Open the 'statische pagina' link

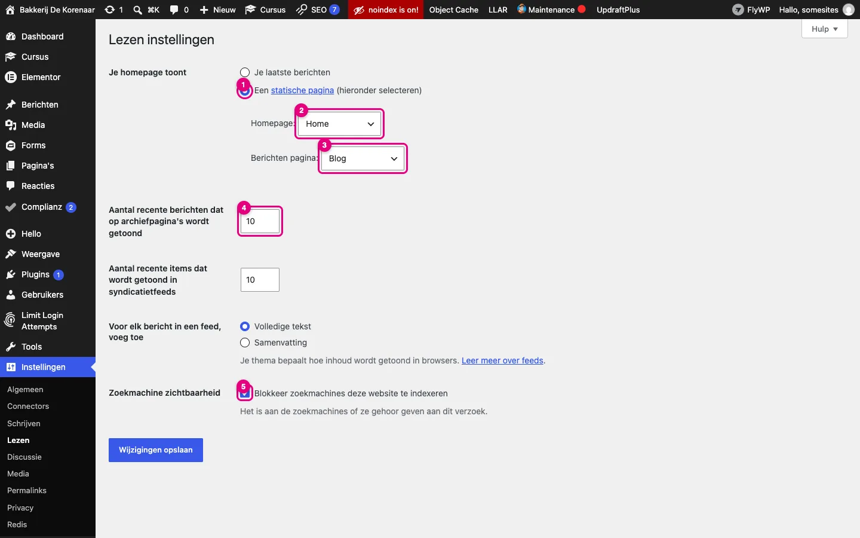click(302, 90)
